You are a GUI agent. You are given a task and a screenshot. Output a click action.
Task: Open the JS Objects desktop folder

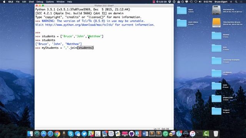click(216, 73)
